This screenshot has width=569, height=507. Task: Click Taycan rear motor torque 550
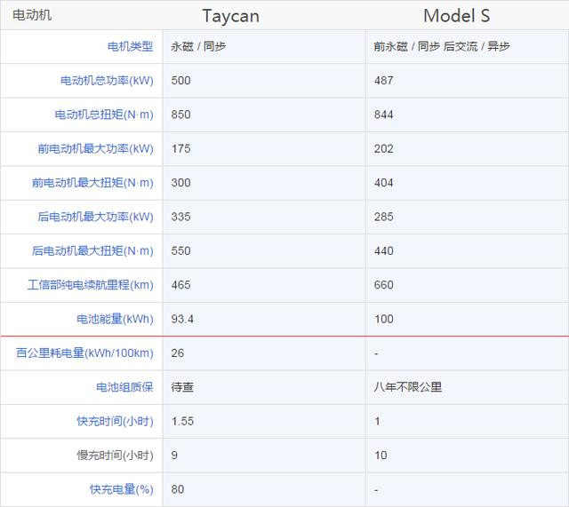pyautogui.click(x=180, y=250)
